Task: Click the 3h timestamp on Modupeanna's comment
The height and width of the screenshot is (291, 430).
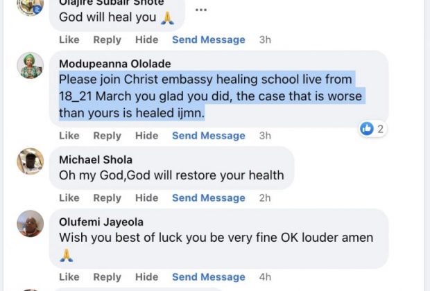Action: [x=265, y=136]
